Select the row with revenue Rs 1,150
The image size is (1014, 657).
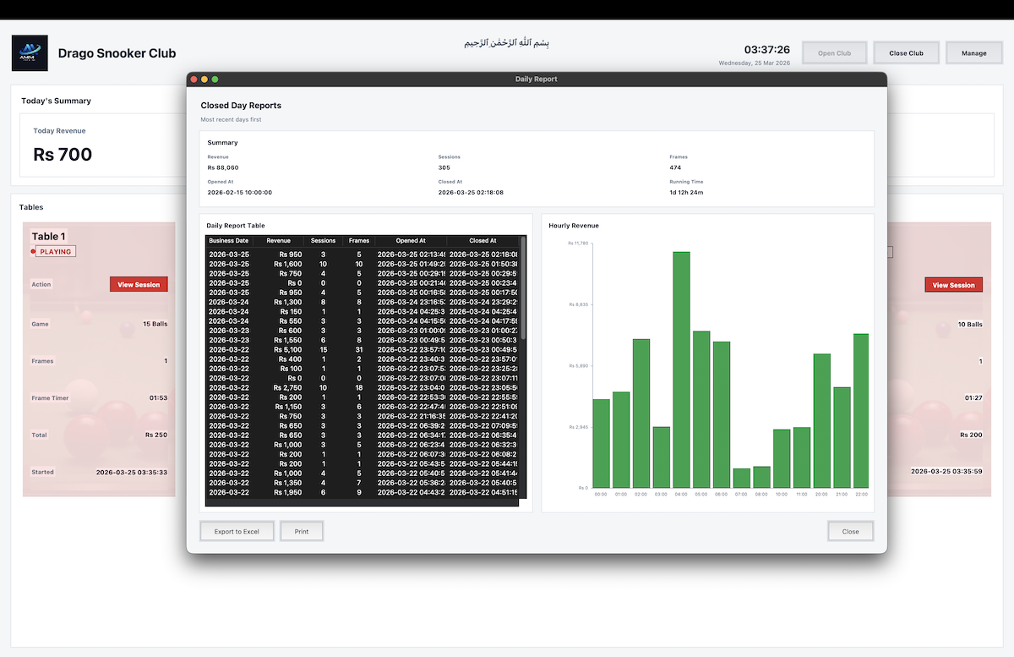(363, 407)
